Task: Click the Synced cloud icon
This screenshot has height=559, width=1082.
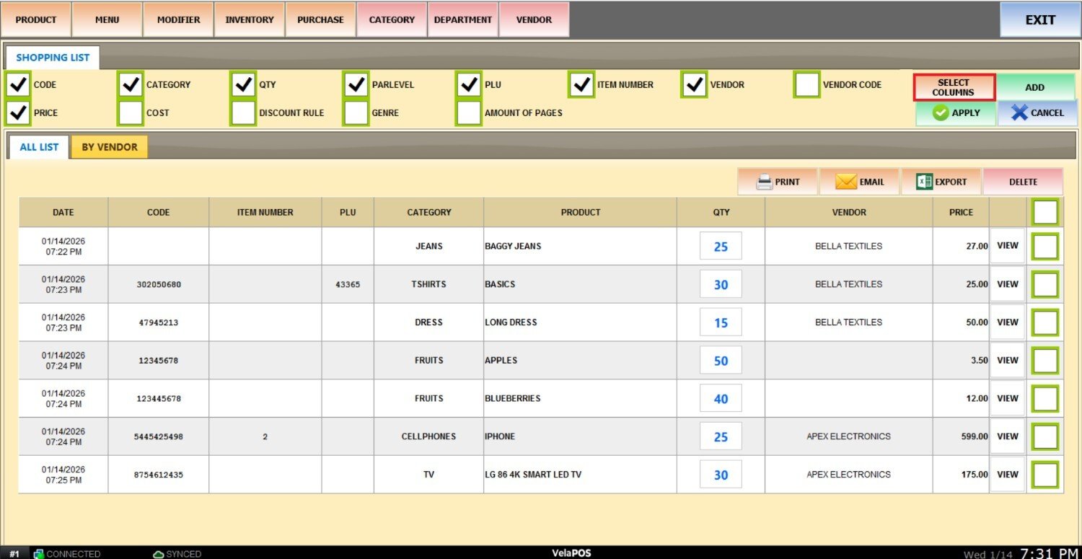Action: [158, 554]
